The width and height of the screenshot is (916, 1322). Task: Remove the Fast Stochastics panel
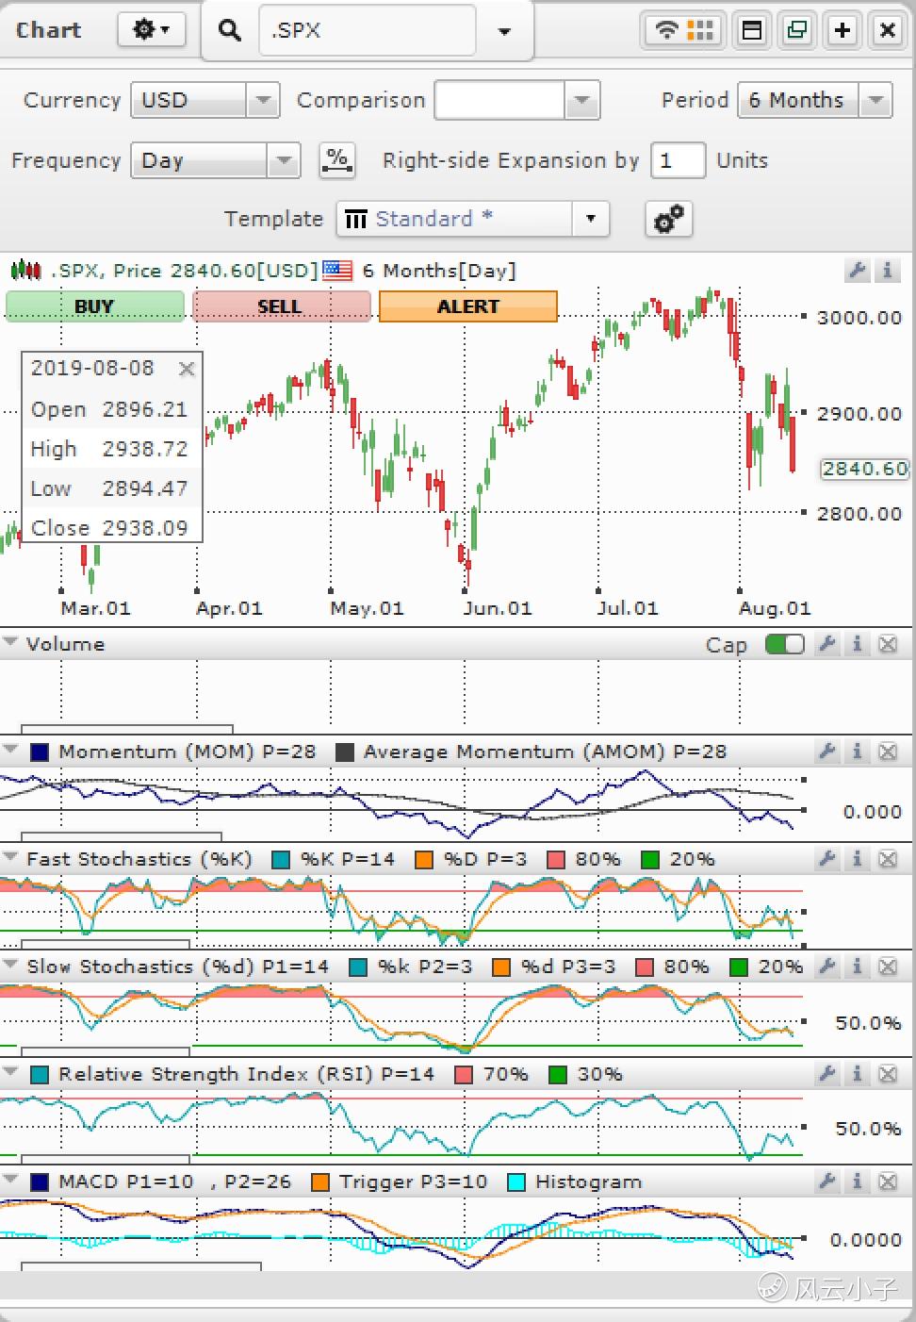888,859
